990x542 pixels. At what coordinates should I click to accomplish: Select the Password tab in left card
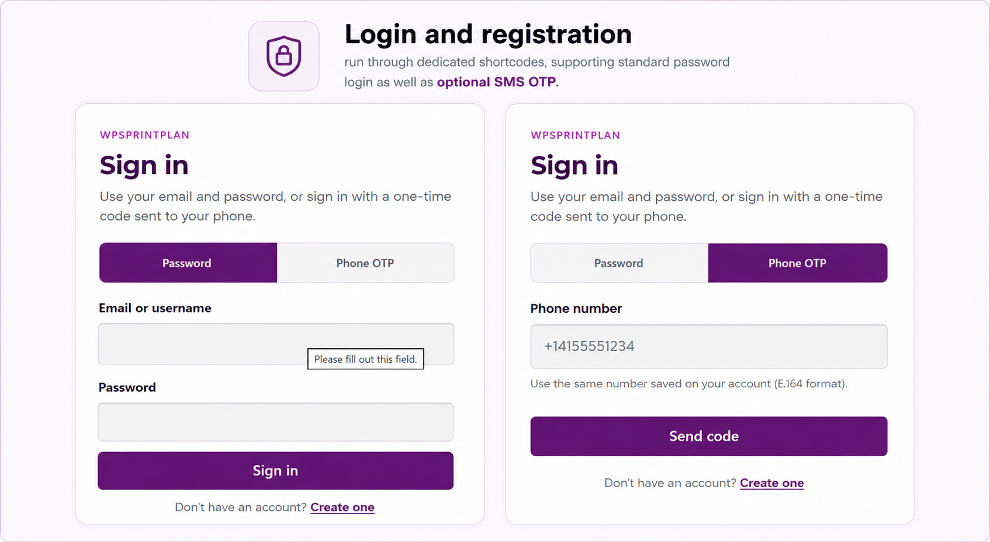(x=188, y=263)
